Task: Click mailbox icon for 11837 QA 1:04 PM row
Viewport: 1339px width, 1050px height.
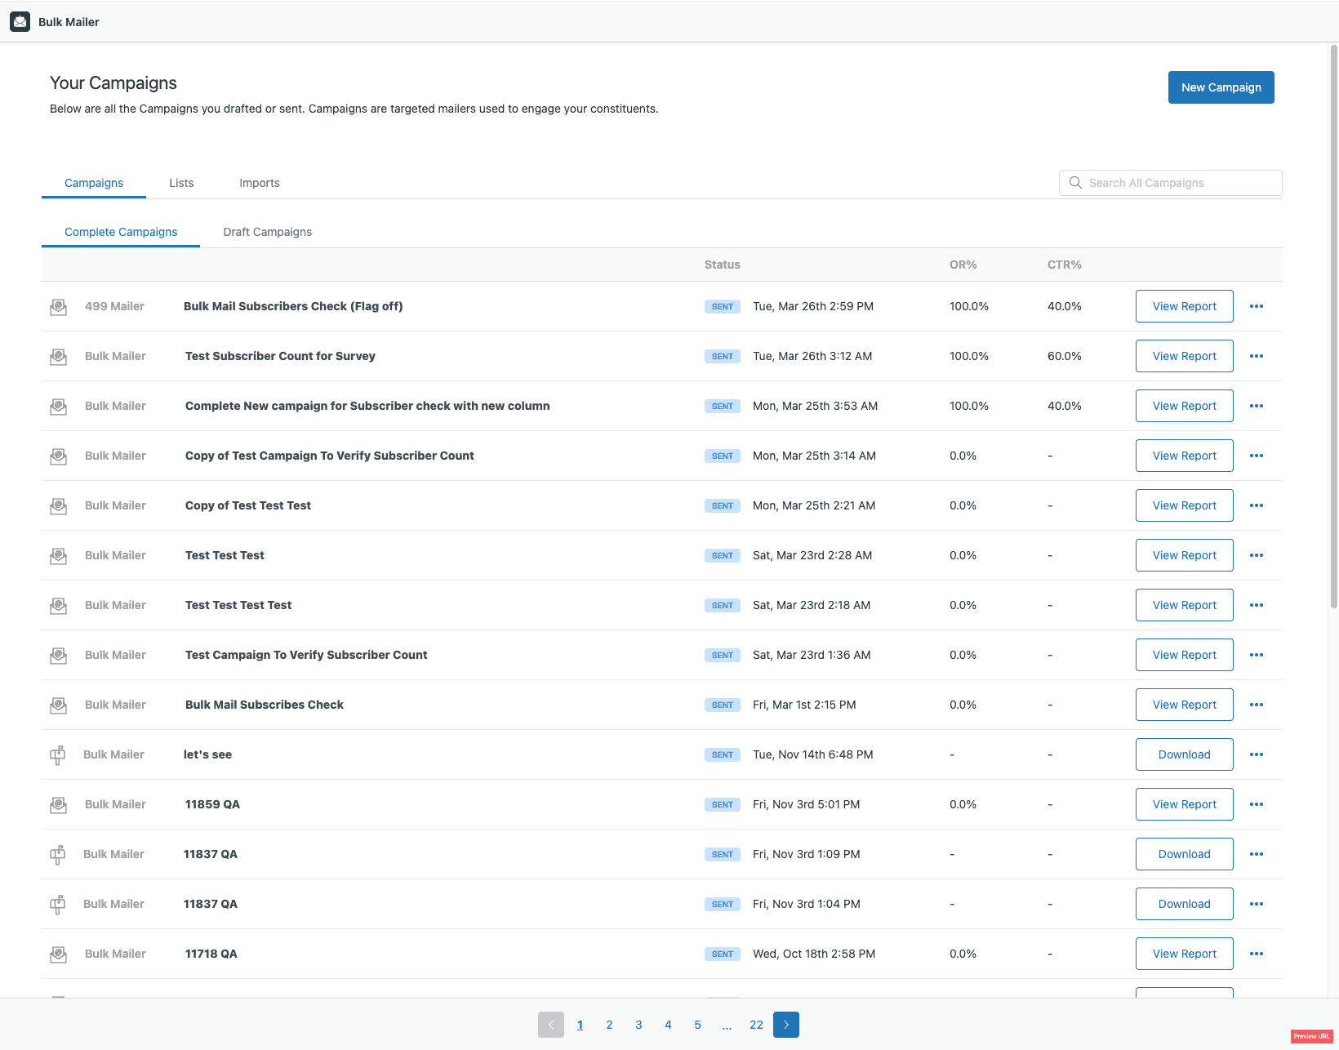Action: tap(58, 905)
